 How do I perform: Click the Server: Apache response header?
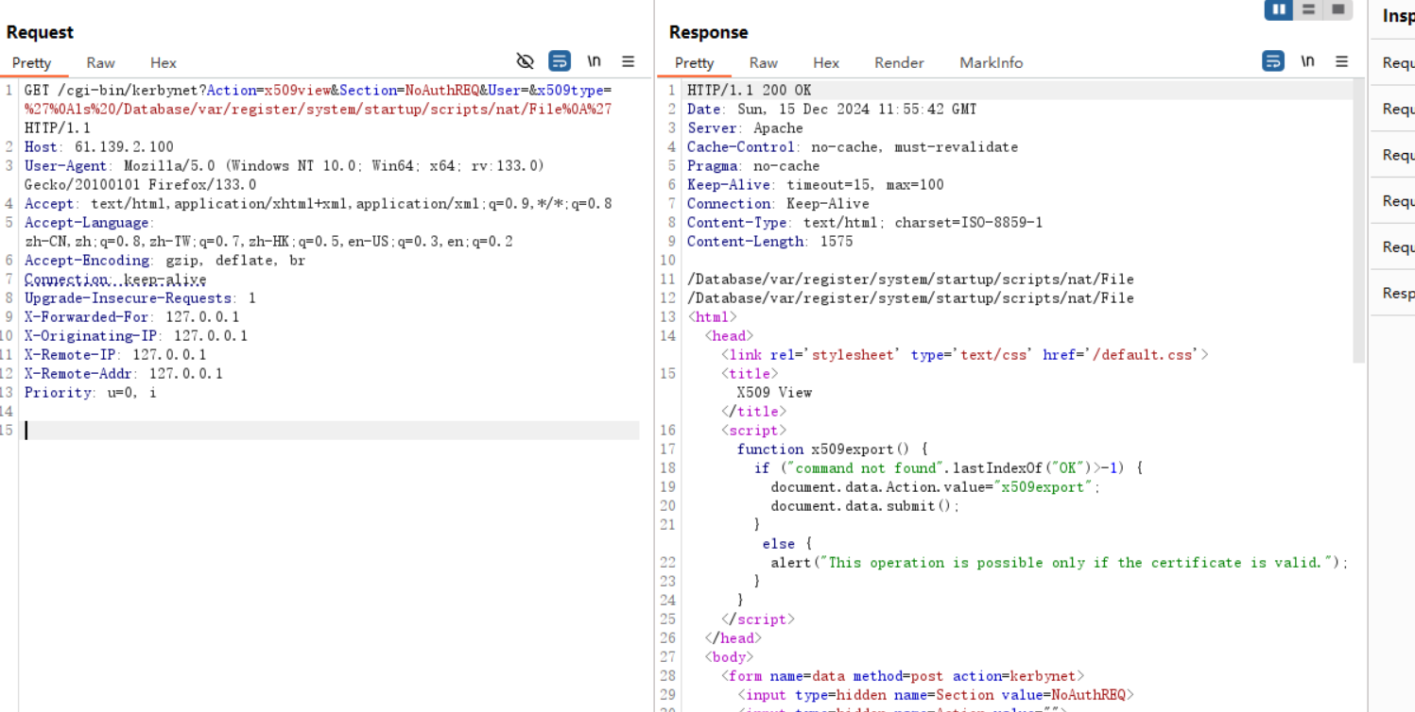point(745,128)
